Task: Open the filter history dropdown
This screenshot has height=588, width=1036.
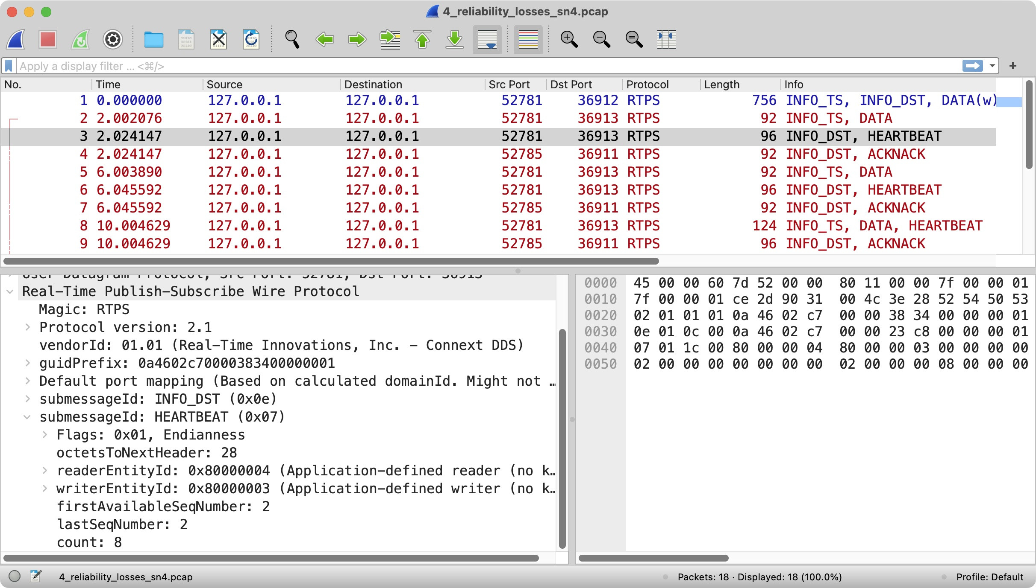Action: pos(992,66)
